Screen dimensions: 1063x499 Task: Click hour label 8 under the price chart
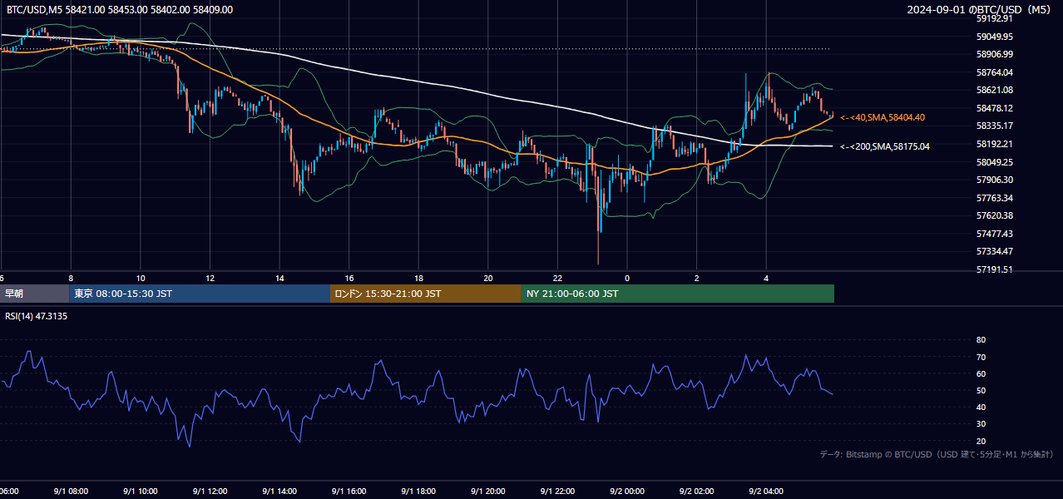[x=71, y=279]
